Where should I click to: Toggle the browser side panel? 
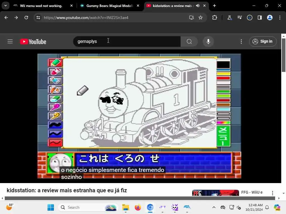point(259,18)
